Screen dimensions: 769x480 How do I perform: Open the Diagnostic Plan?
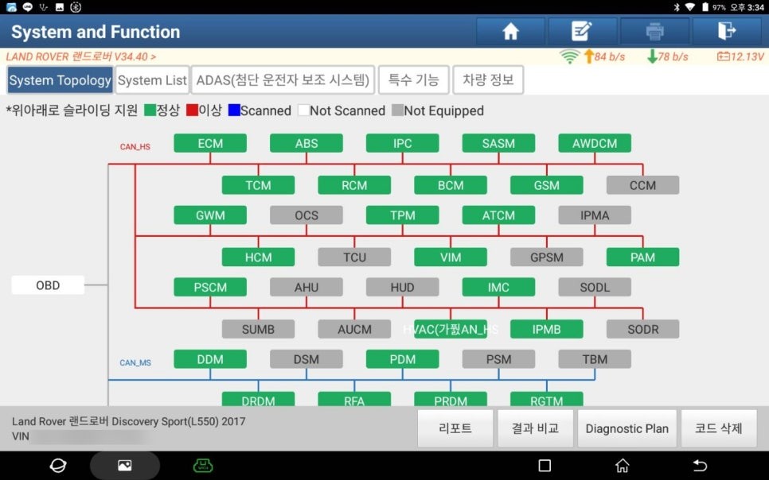coord(627,428)
